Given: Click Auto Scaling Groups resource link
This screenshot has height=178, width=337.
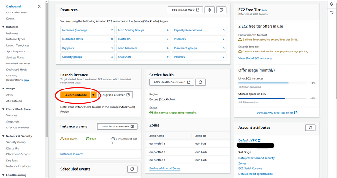Looking at the screenshot, I should tap(131, 30).
